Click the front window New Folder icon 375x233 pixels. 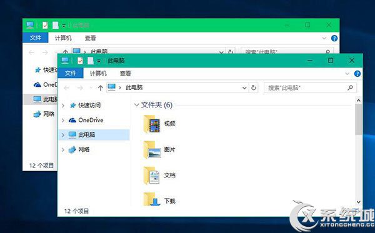pos(91,61)
